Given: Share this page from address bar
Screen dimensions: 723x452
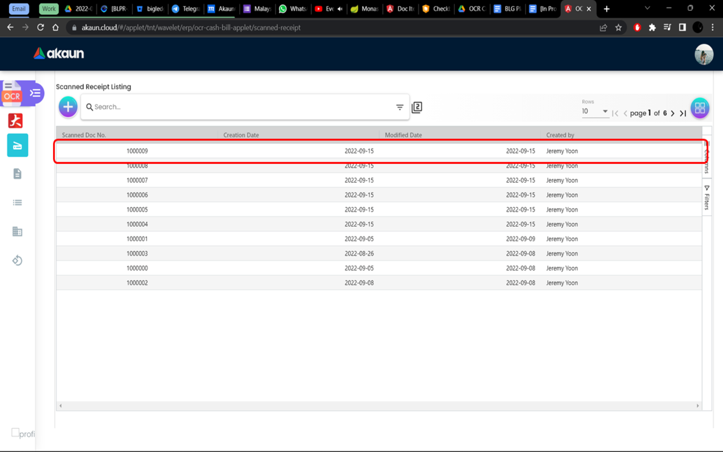Looking at the screenshot, I should [x=604, y=28].
